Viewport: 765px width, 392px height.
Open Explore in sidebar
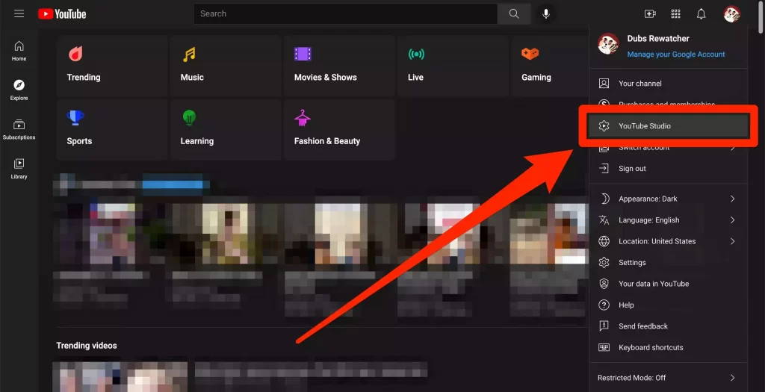point(19,90)
